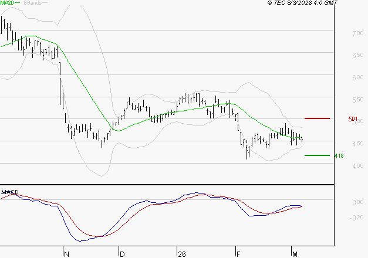This screenshot has width=368, height=258.
Task: Click the 26 year marker on time axis
Action: 182,254
